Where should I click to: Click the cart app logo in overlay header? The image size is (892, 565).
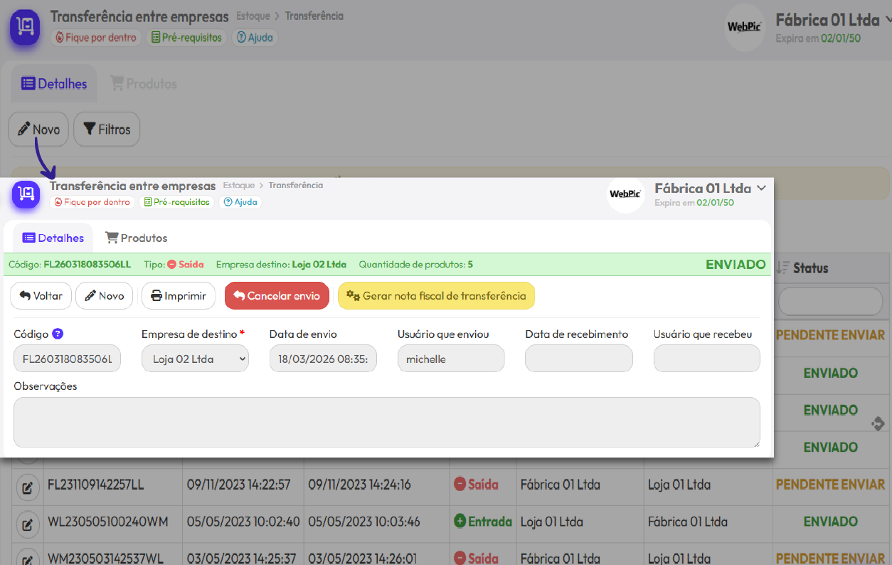tap(26, 194)
